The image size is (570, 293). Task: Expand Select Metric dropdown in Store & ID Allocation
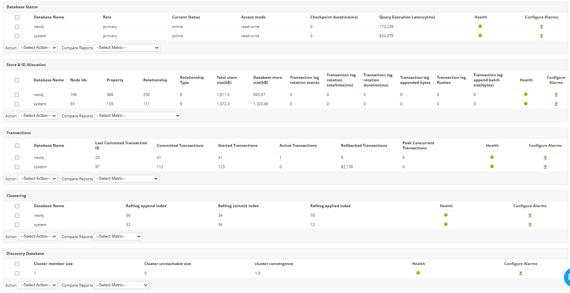(x=137, y=116)
